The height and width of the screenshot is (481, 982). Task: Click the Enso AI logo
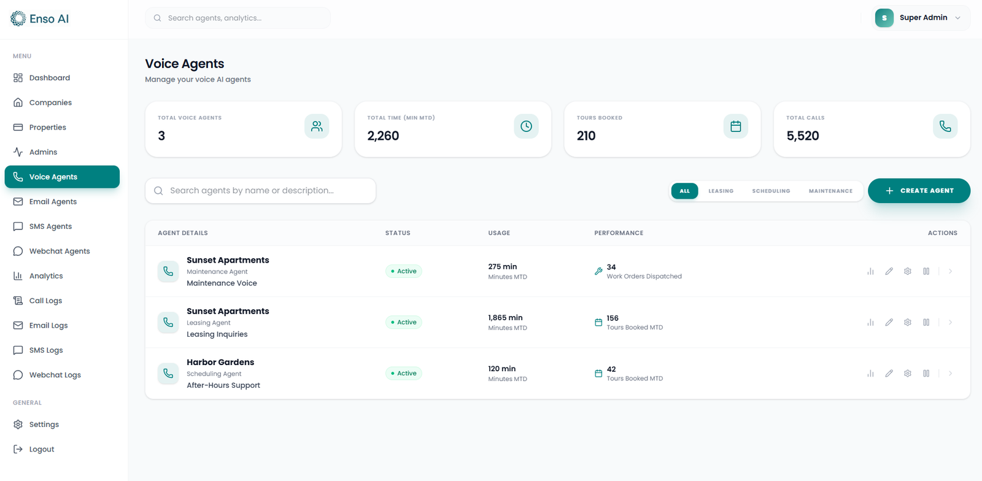pyautogui.click(x=40, y=18)
